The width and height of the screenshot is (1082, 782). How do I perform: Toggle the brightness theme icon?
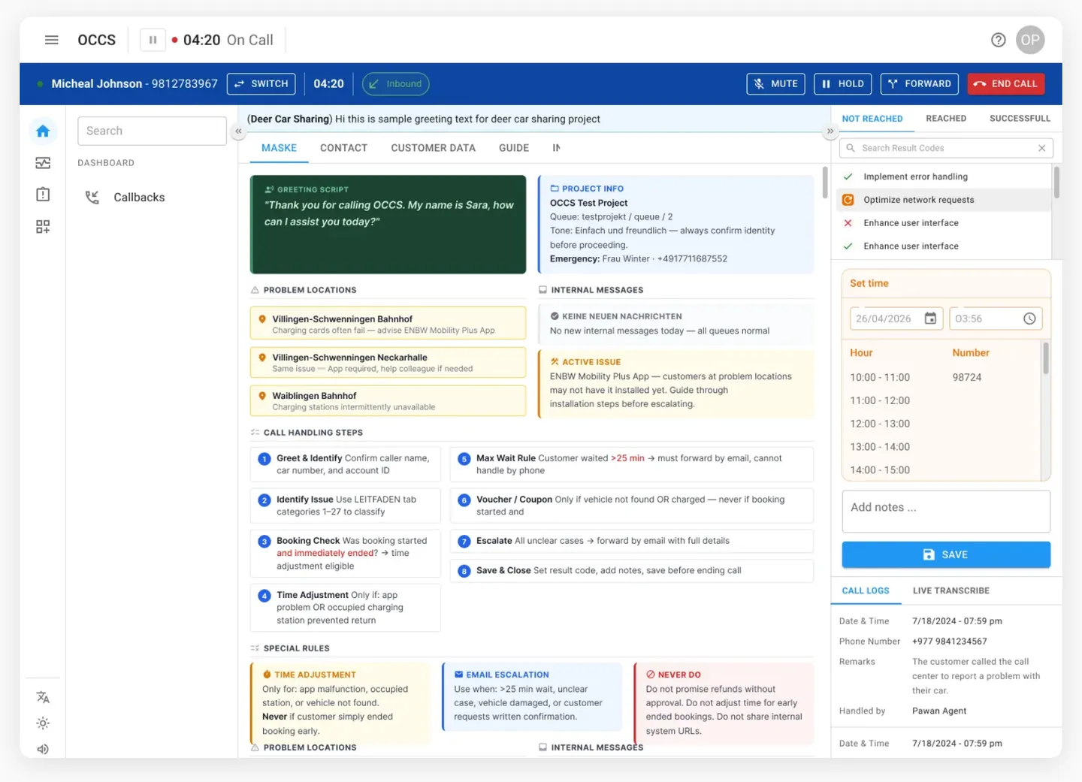coord(43,723)
